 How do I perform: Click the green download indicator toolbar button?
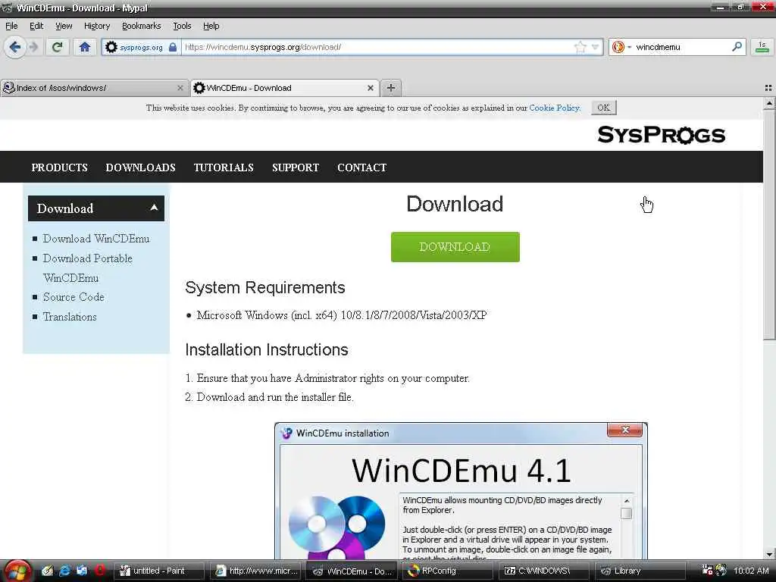point(762,47)
